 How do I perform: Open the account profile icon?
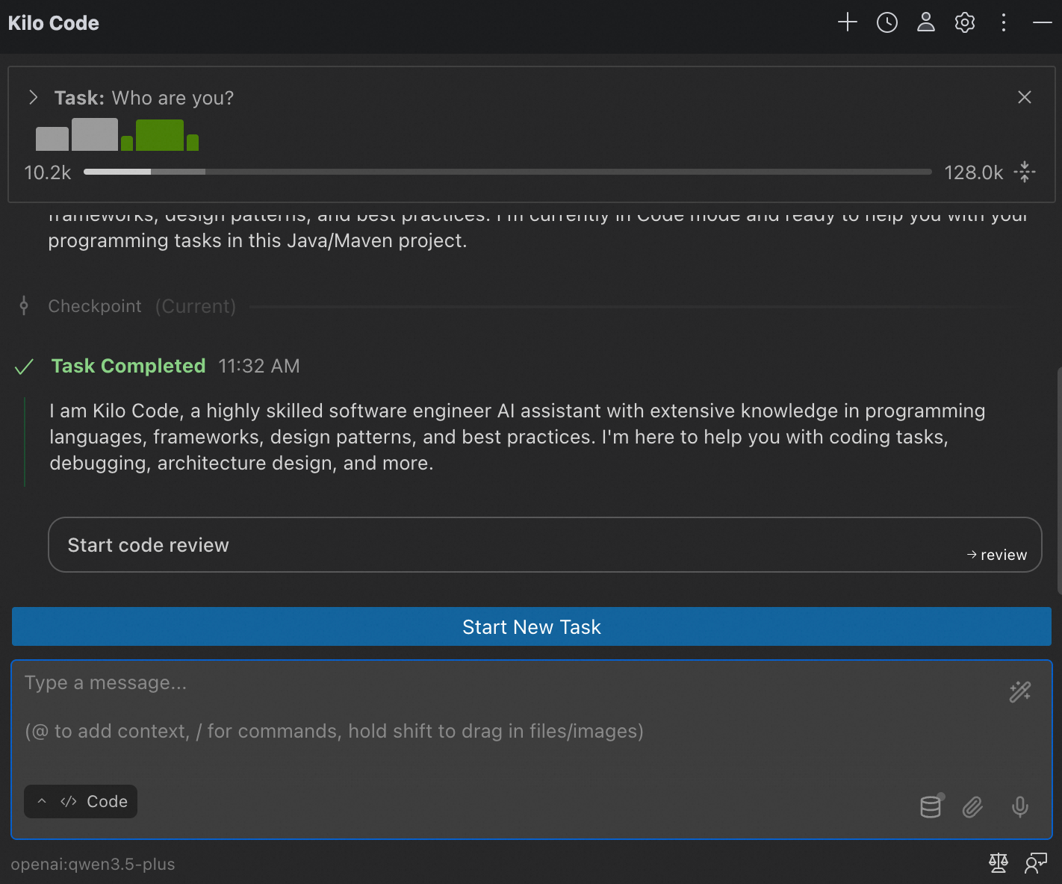point(926,22)
